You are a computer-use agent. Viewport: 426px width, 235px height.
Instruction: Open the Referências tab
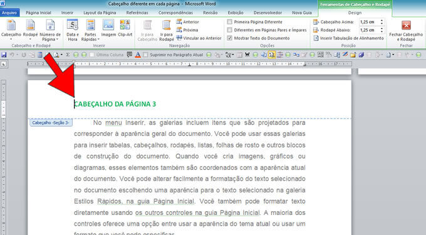pos(137,13)
